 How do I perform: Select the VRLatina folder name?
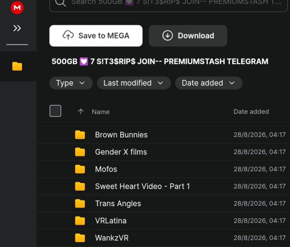pyautogui.click(x=111, y=221)
